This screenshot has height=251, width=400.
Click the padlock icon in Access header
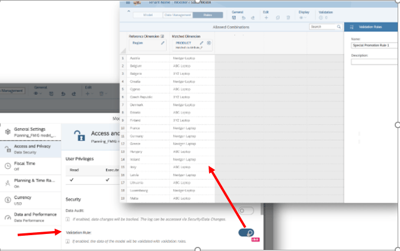[x=78, y=136]
